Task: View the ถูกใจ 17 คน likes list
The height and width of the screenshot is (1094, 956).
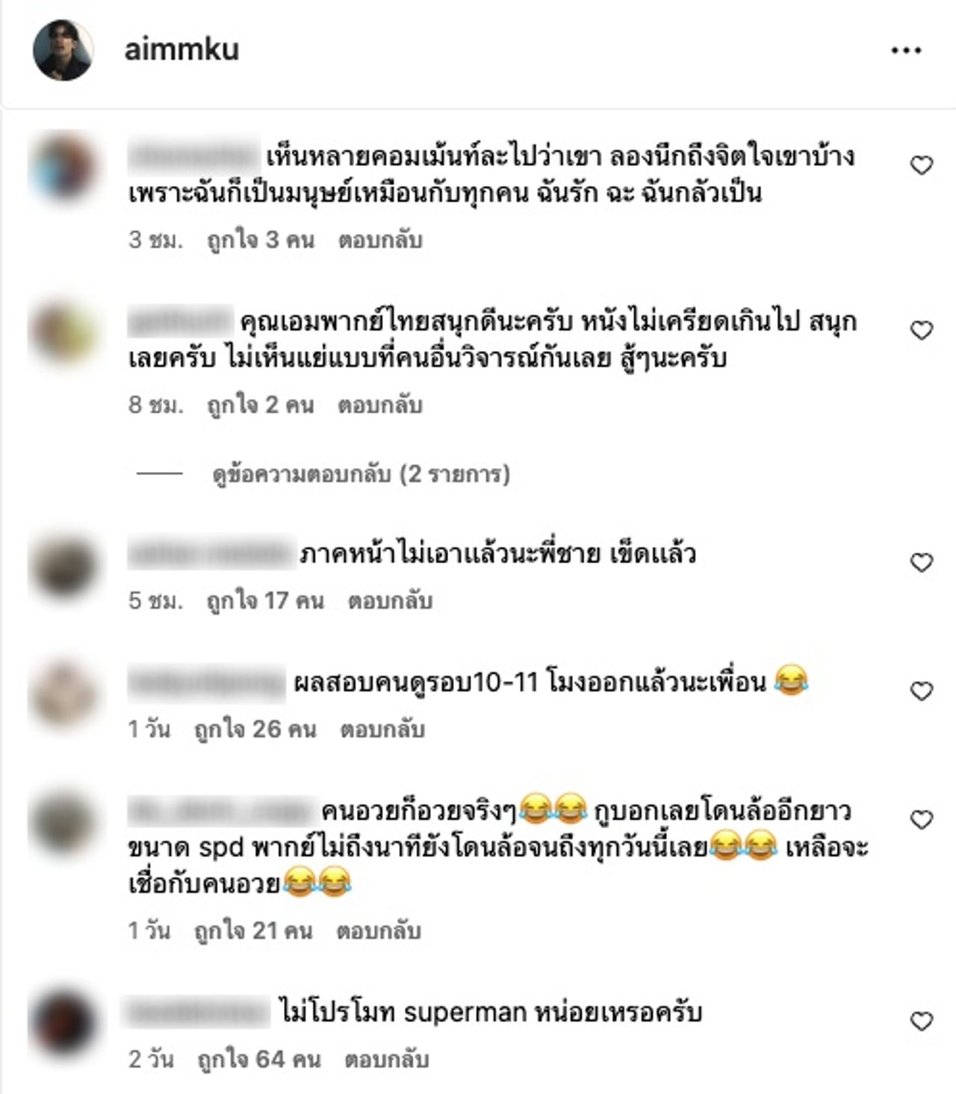Action: coord(265,601)
